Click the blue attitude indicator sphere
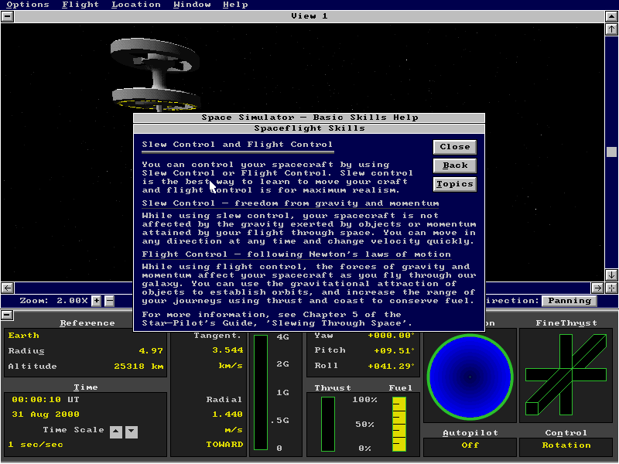 (x=471, y=376)
